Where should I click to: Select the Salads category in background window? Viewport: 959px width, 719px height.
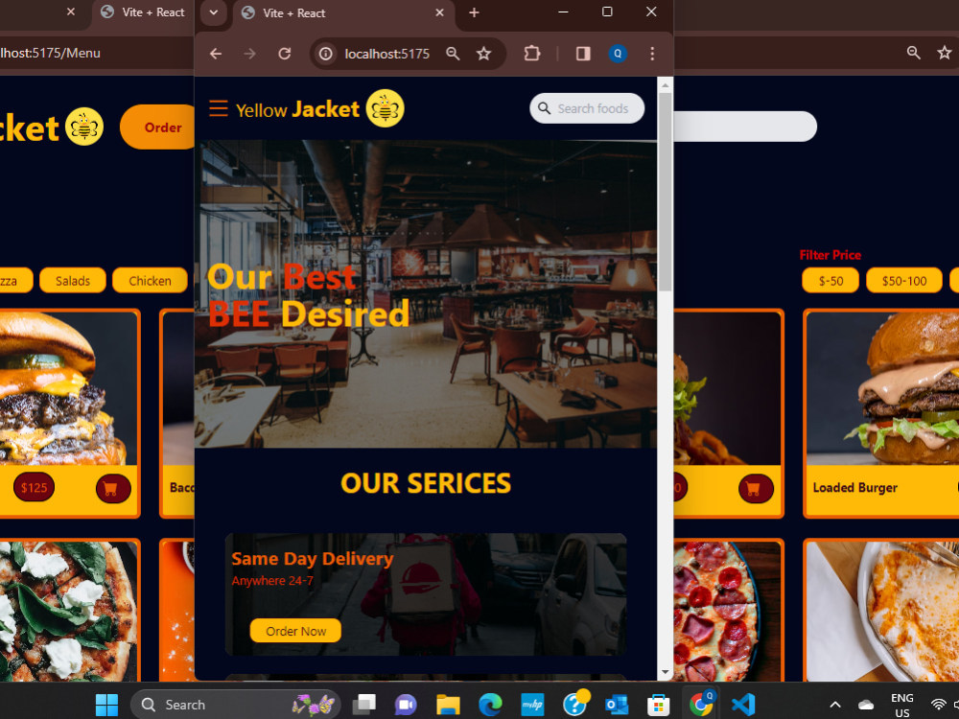tap(73, 281)
